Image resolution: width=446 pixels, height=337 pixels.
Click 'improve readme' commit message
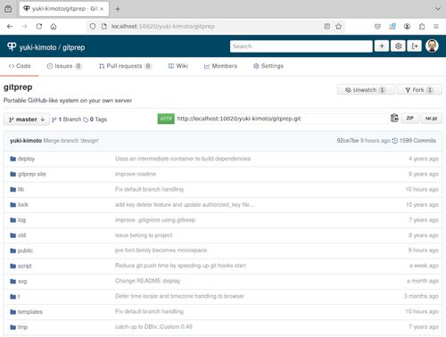pos(136,174)
